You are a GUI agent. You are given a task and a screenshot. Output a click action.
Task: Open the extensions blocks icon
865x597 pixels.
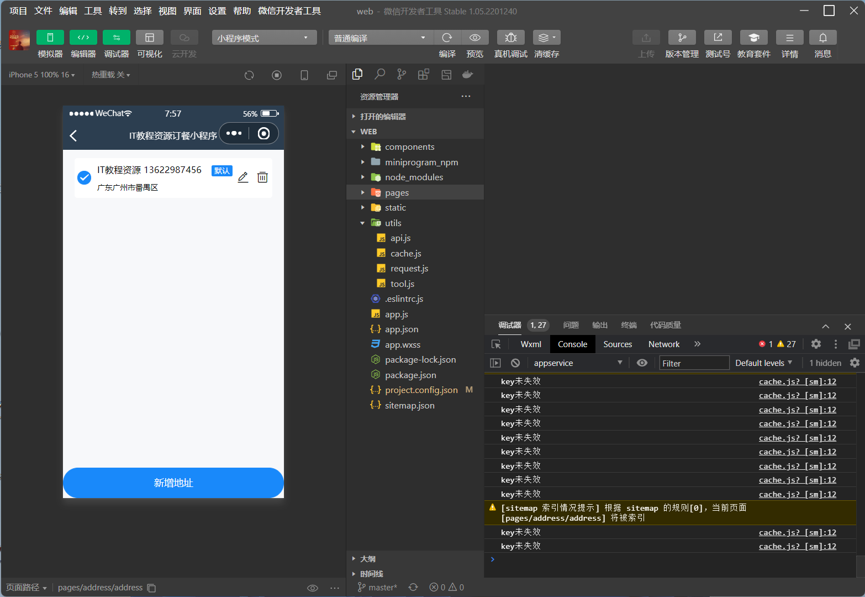coord(424,74)
